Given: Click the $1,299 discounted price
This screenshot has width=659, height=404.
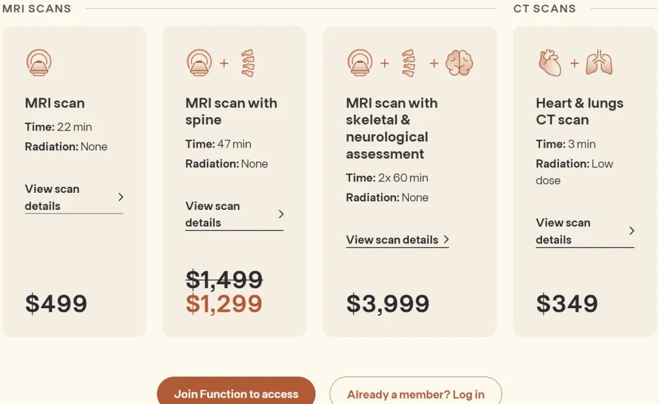Looking at the screenshot, I should click(224, 303).
